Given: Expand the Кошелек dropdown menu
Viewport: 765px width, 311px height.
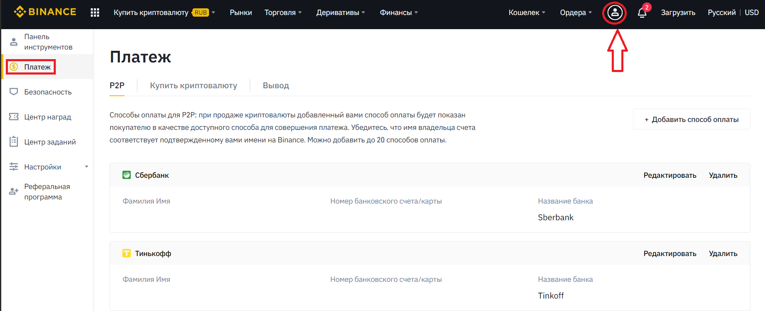Looking at the screenshot, I should pyautogui.click(x=527, y=12).
